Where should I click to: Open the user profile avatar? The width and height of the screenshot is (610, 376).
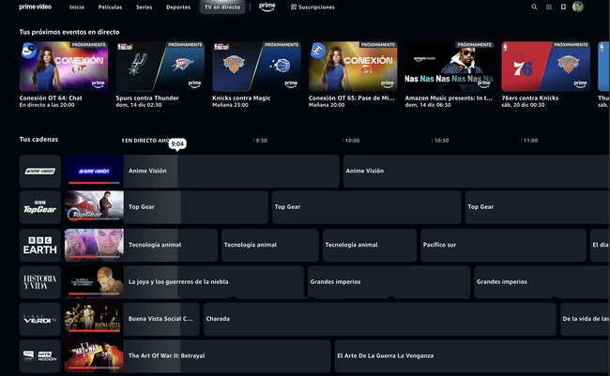(578, 7)
